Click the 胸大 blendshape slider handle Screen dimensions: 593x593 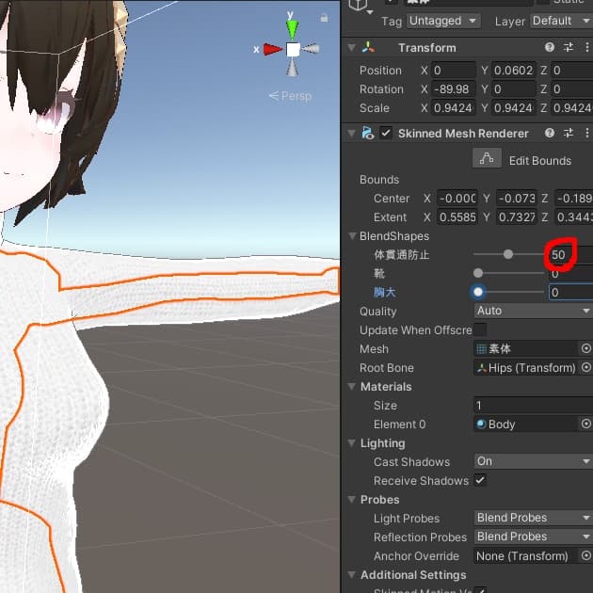pyautogui.click(x=478, y=292)
